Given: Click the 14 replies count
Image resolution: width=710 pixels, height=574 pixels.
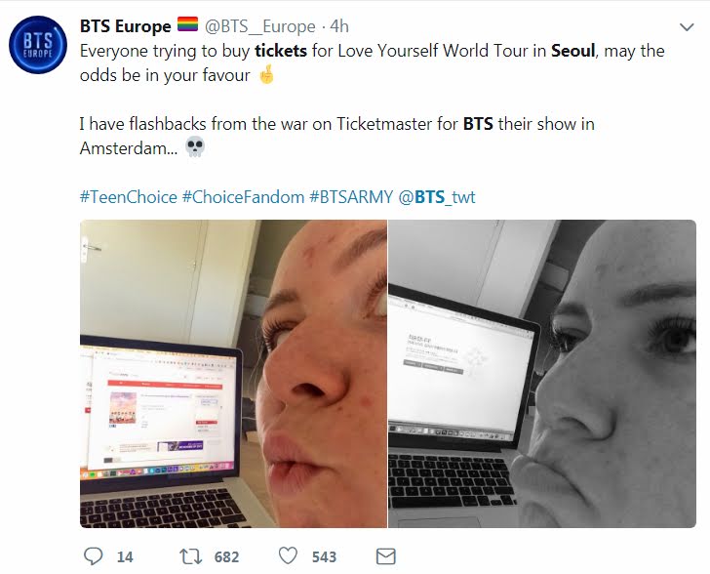Looking at the screenshot, I should pyautogui.click(x=125, y=556).
